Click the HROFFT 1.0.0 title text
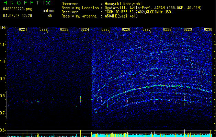216x137 pixels. (x=27, y=3)
